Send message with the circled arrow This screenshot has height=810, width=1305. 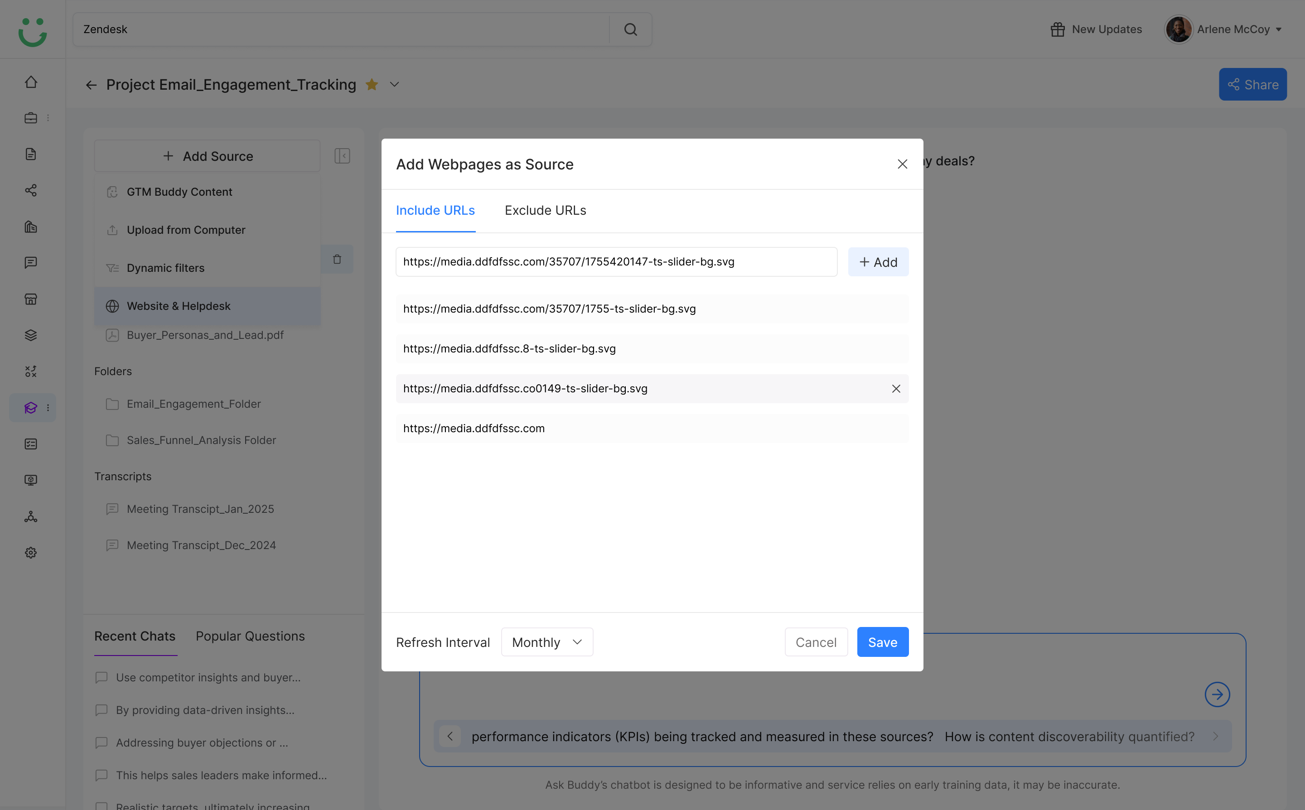pos(1217,694)
